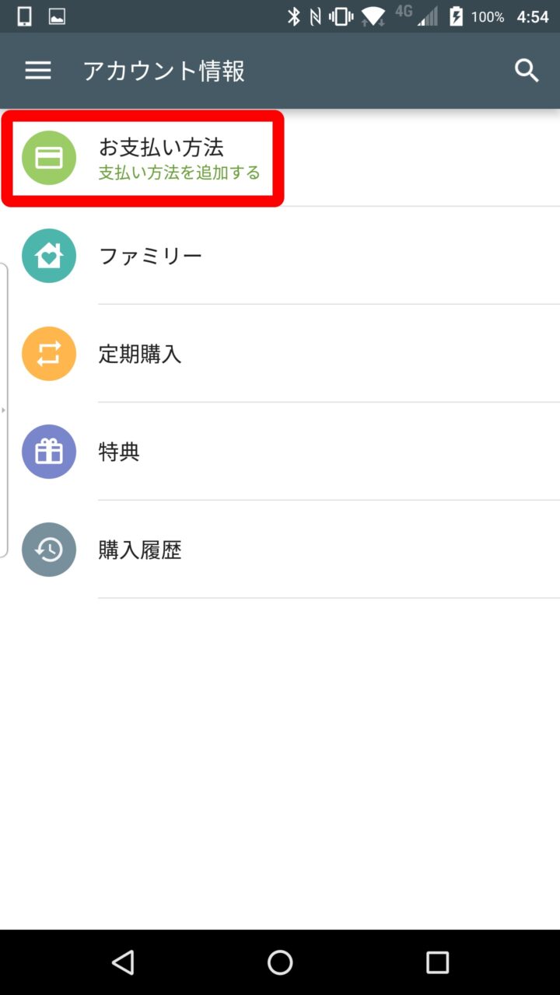Tap the purple gift rewards icon

pos(49,452)
